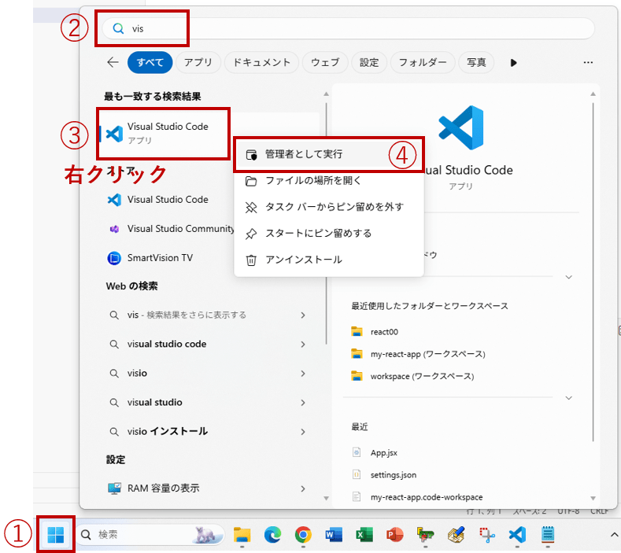
Task: Open Google Chrome from the taskbar
Action: tap(303, 535)
